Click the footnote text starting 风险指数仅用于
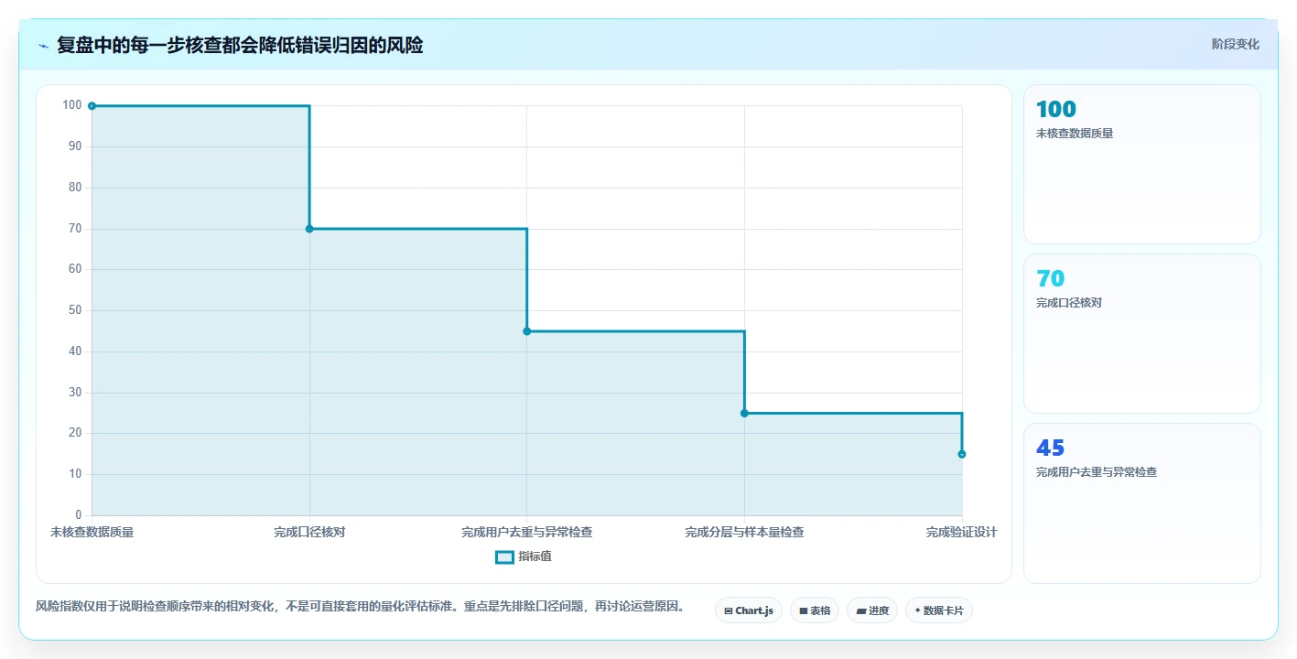This screenshot has height=659, width=1297. pos(360,606)
